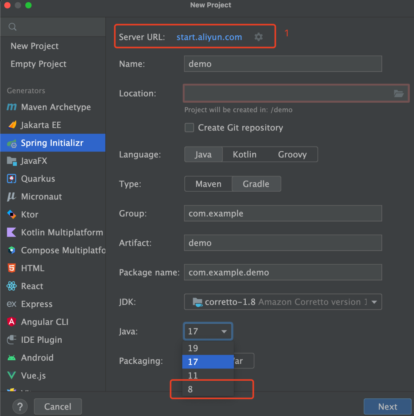Click the Next button

(x=388, y=406)
